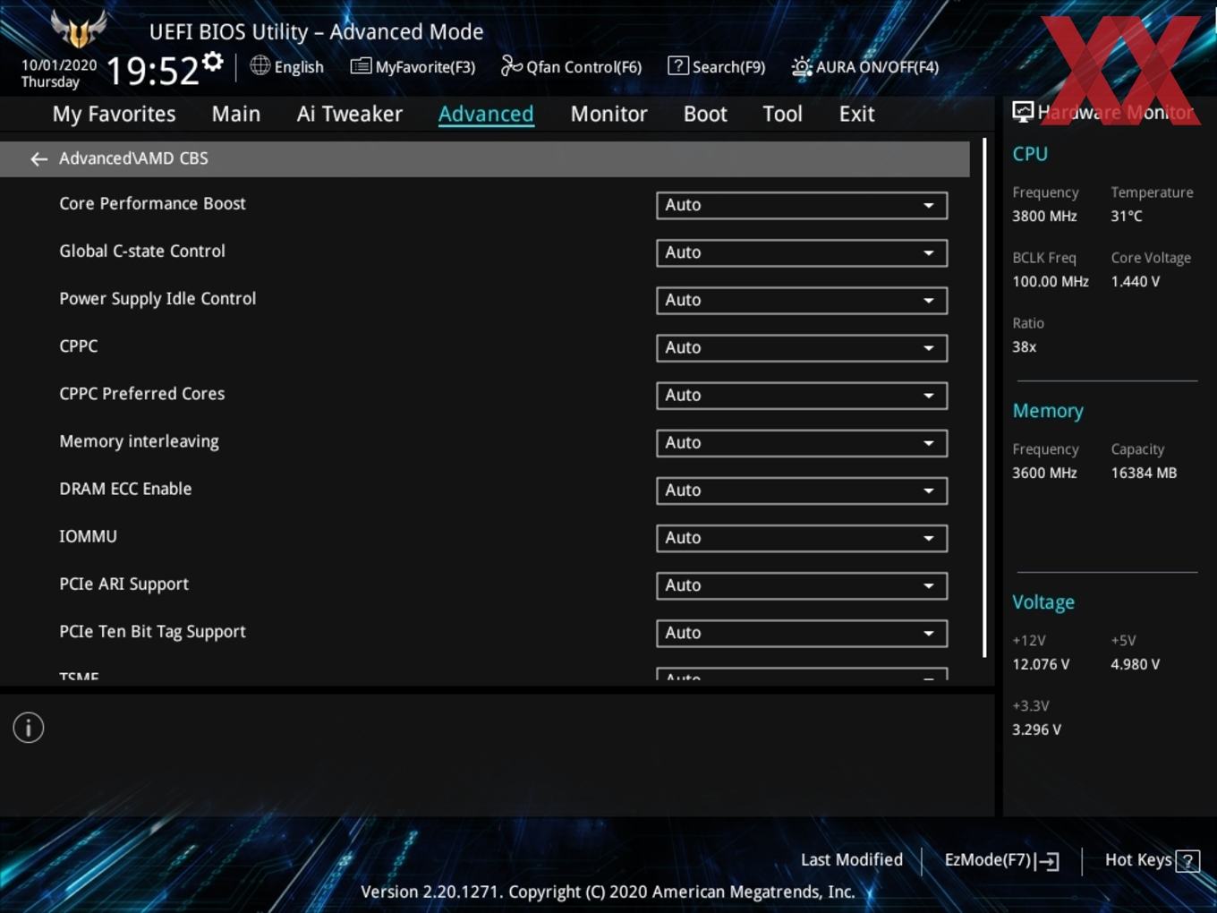Click Last Modified button
Viewport: 1217px width, 913px height.
(852, 860)
